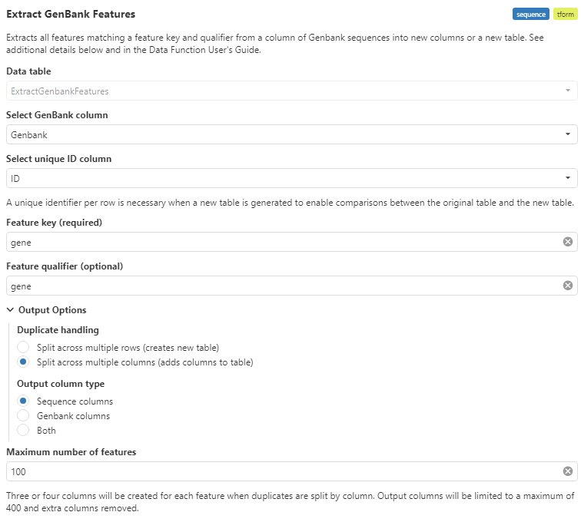
Task: Clear the Maximum number of features field
Action: point(568,471)
